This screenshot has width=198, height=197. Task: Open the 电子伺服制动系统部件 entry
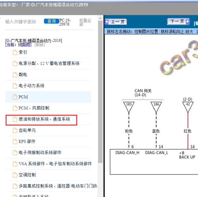tap(40, 153)
